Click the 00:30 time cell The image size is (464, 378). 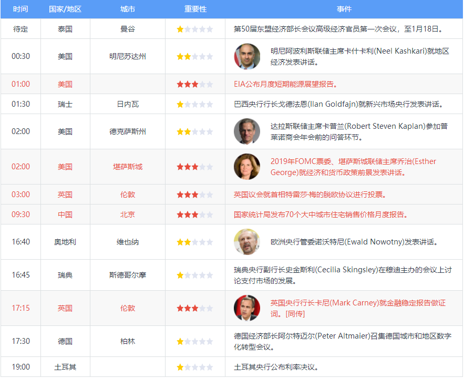pyautogui.click(x=20, y=56)
